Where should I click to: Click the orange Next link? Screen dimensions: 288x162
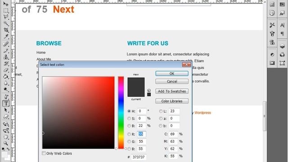pos(63,9)
